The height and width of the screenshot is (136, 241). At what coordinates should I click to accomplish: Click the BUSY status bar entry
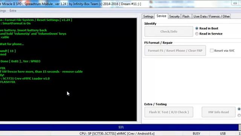click(x=197, y=133)
